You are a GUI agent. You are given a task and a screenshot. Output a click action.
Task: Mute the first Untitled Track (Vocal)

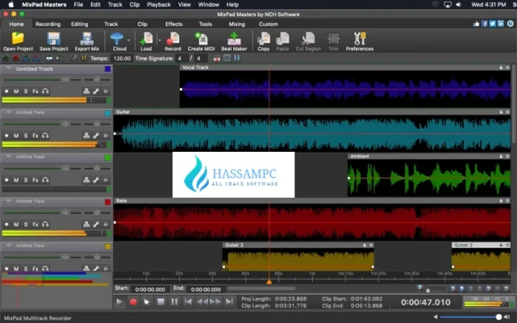click(x=16, y=91)
